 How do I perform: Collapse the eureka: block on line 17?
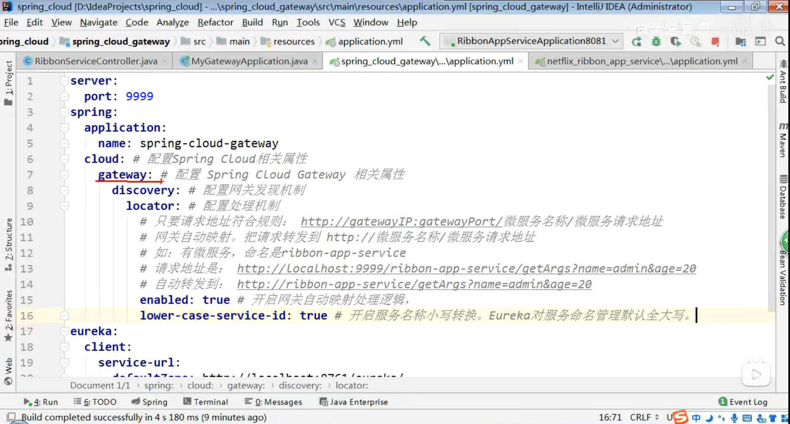64,331
